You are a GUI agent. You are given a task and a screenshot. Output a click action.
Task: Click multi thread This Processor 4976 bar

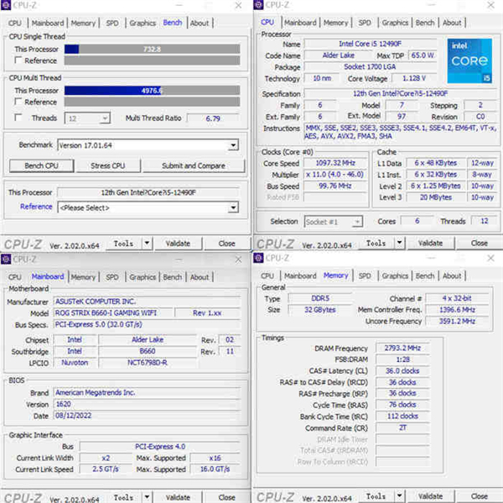[x=152, y=91]
